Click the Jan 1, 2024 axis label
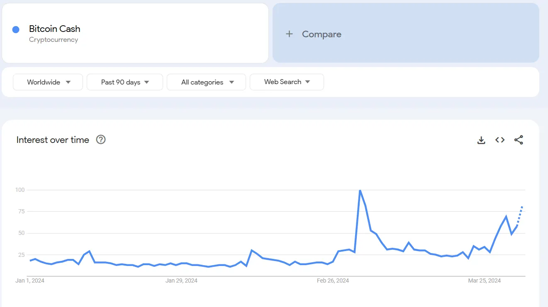The width and height of the screenshot is (548, 307). pyautogui.click(x=30, y=280)
